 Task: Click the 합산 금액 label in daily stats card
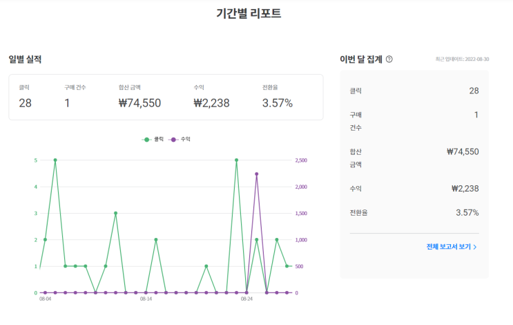(x=130, y=87)
